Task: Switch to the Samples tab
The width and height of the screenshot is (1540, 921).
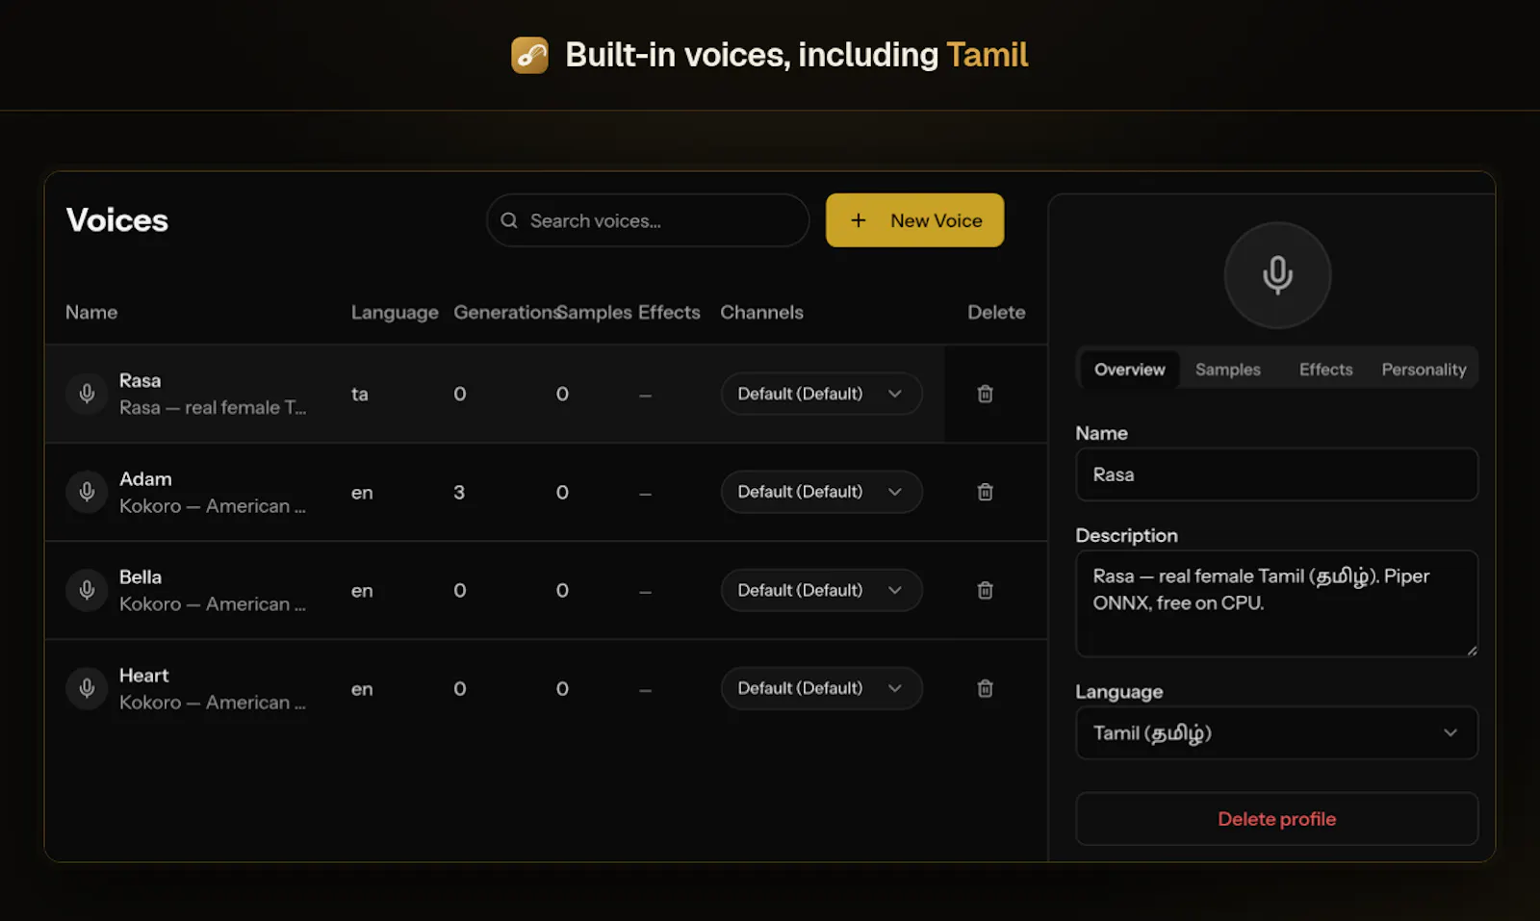Action: (1228, 370)
